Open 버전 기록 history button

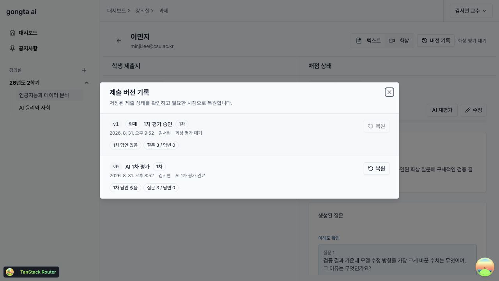point(436,41)
